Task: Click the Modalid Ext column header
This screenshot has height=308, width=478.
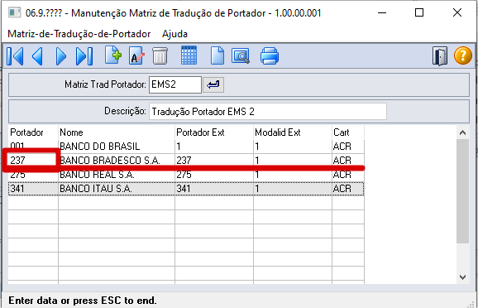Action: point(293,132)
